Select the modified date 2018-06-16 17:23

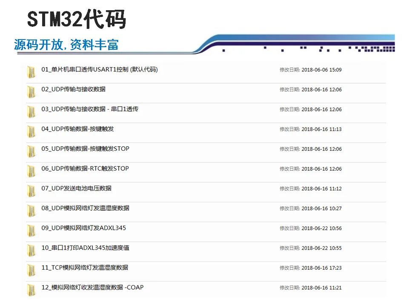[x=321, y=268]
